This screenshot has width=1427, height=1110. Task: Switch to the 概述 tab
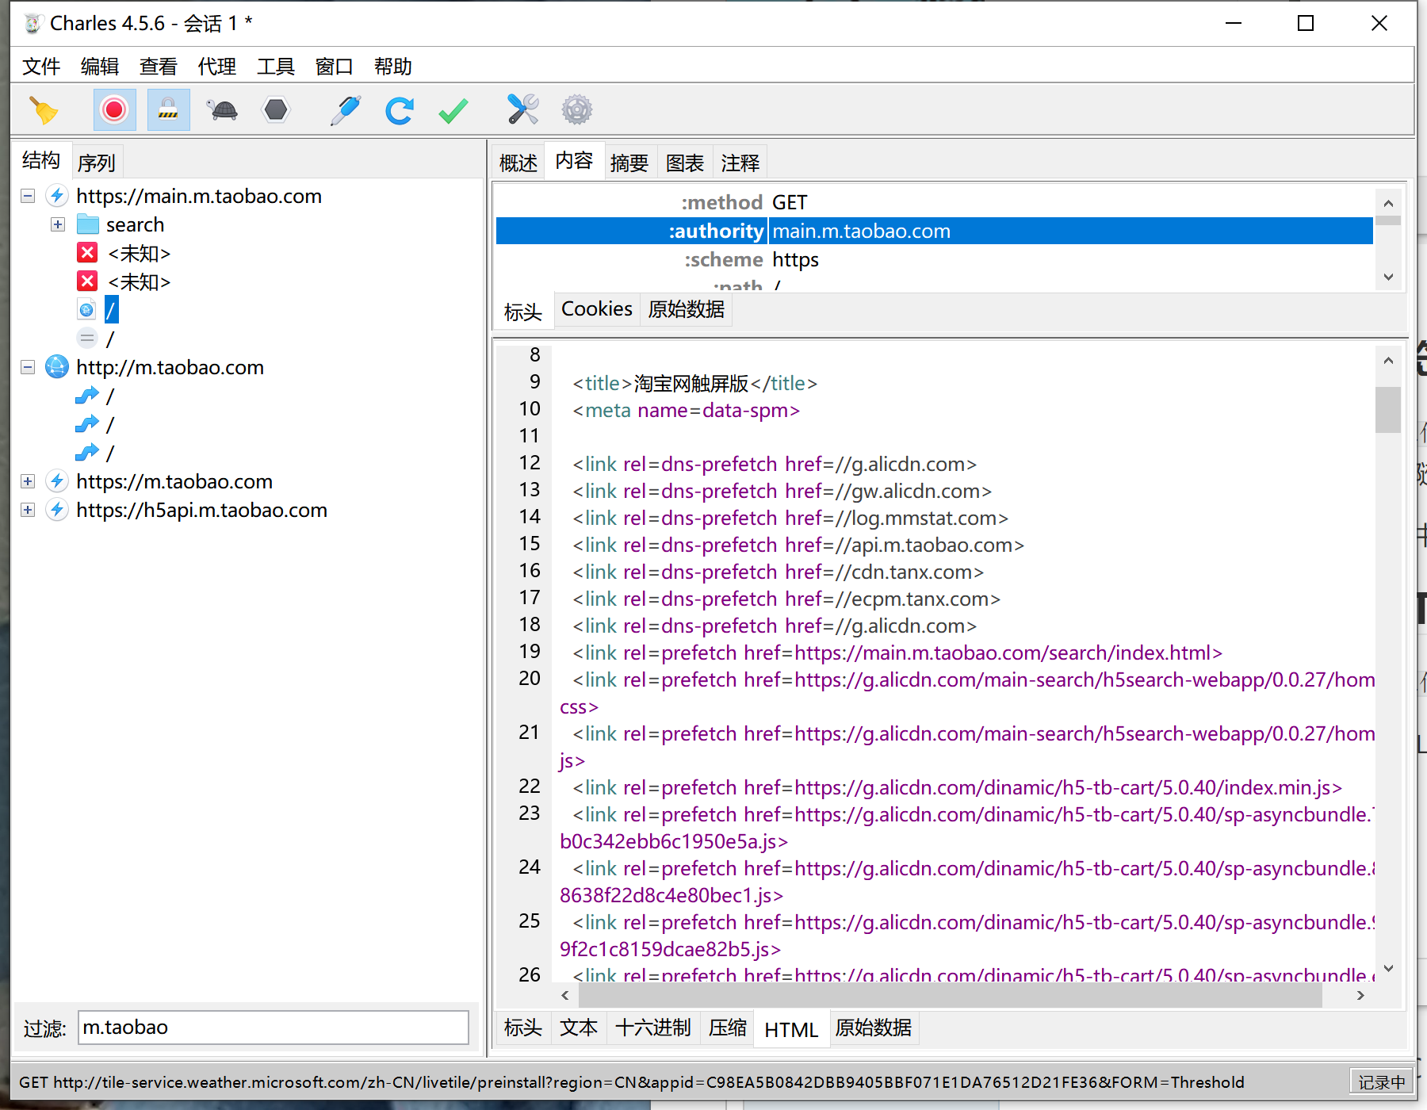point(518,163)
